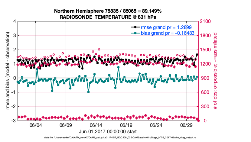Click the right axis tick value '1500'

click(x=206, y=50)
